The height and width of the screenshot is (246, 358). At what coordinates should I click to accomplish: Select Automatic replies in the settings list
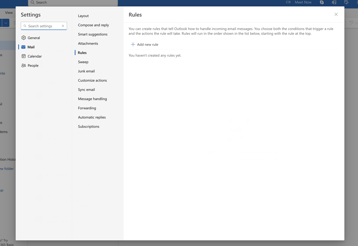tap(92, 117)
